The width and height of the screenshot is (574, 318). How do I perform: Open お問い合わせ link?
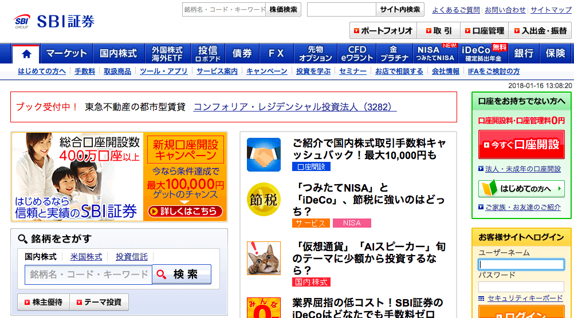pyautogui.click(x=505, y=10)
